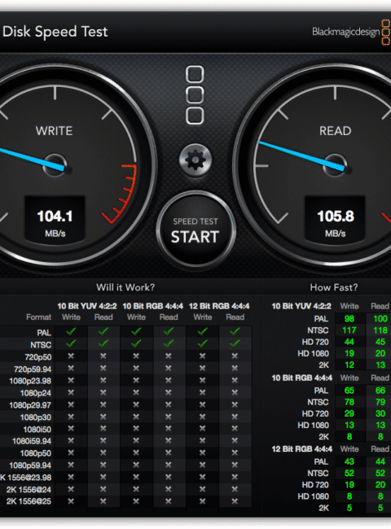This screenshot has height=529, width=391.
Task: Click 12 Bit RGB NTSC read value 52
Action: tap(380, 473)
